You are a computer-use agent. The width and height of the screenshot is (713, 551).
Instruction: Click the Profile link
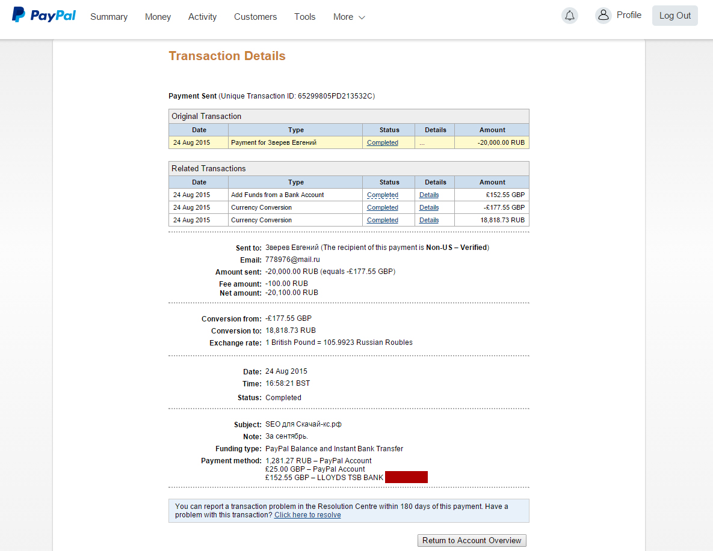(x=629, y=15)
